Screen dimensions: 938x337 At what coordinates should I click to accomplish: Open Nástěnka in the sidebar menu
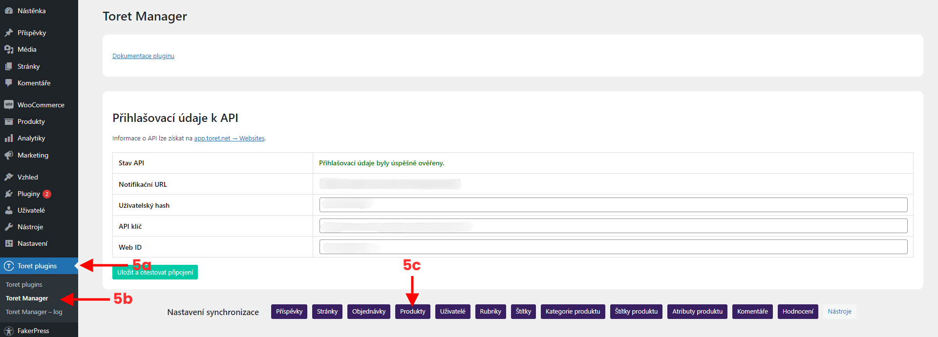click(x=32, y=11)
